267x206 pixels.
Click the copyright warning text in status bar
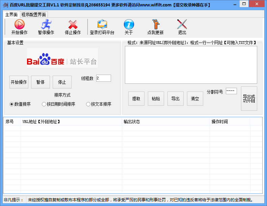(x=140, y=200)
